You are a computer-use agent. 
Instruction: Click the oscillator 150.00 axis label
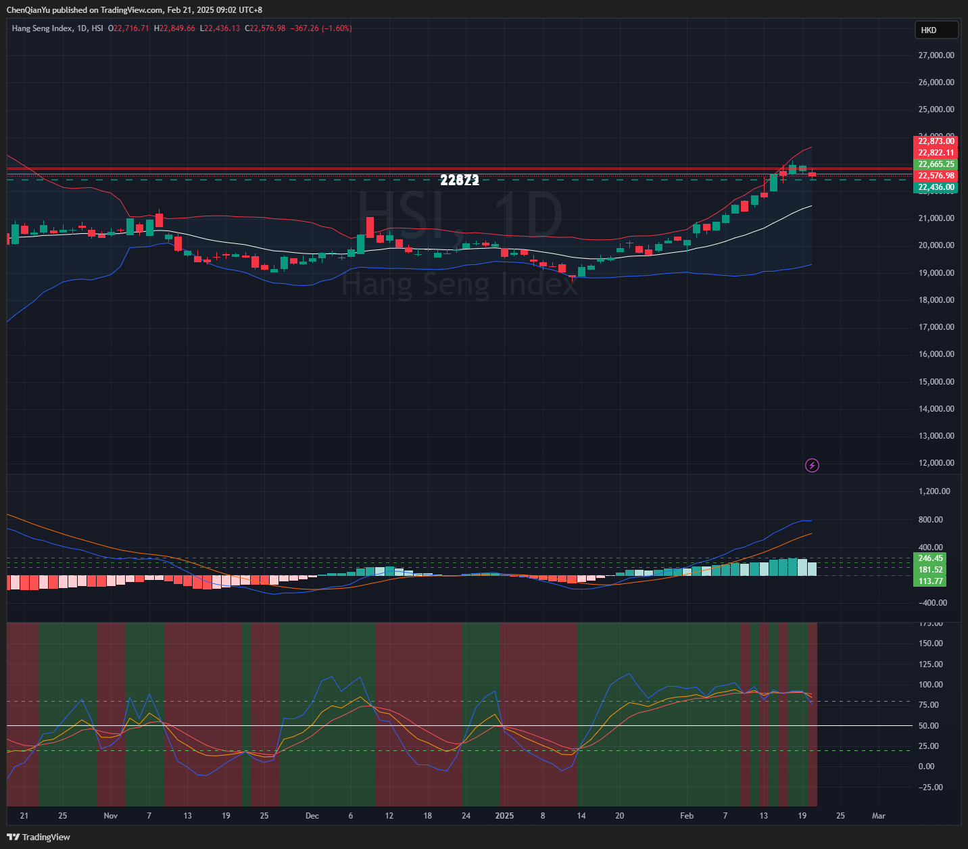coord(931,644)
